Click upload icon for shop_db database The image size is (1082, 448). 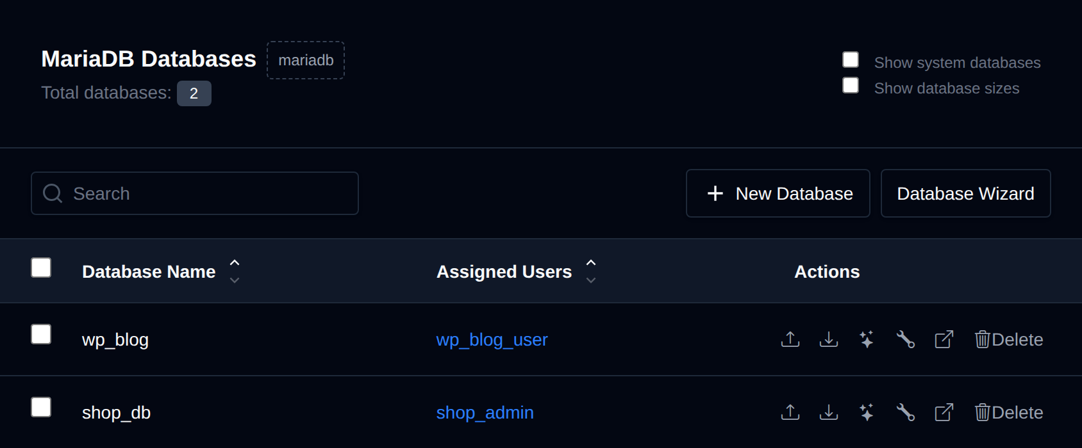click(790, 412)
